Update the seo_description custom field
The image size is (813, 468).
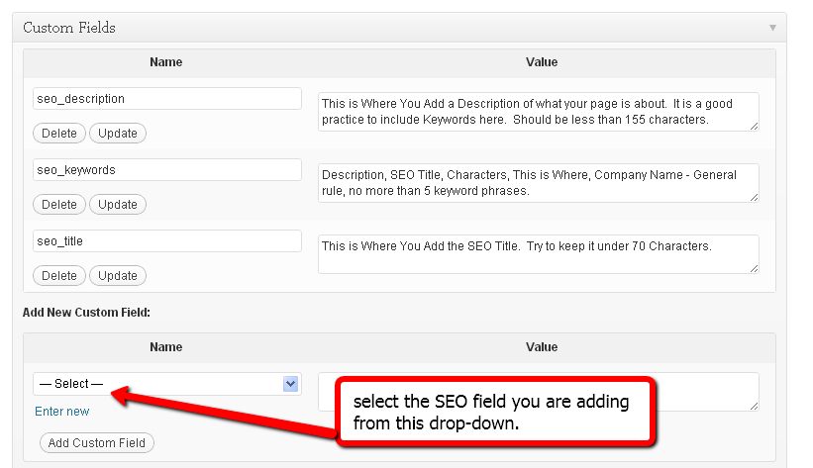point(118,133)
